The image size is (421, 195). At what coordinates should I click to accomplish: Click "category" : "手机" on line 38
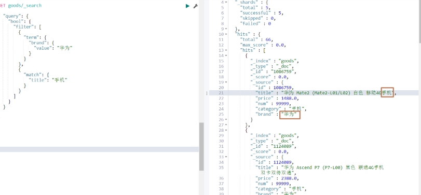tap(281, 189)
